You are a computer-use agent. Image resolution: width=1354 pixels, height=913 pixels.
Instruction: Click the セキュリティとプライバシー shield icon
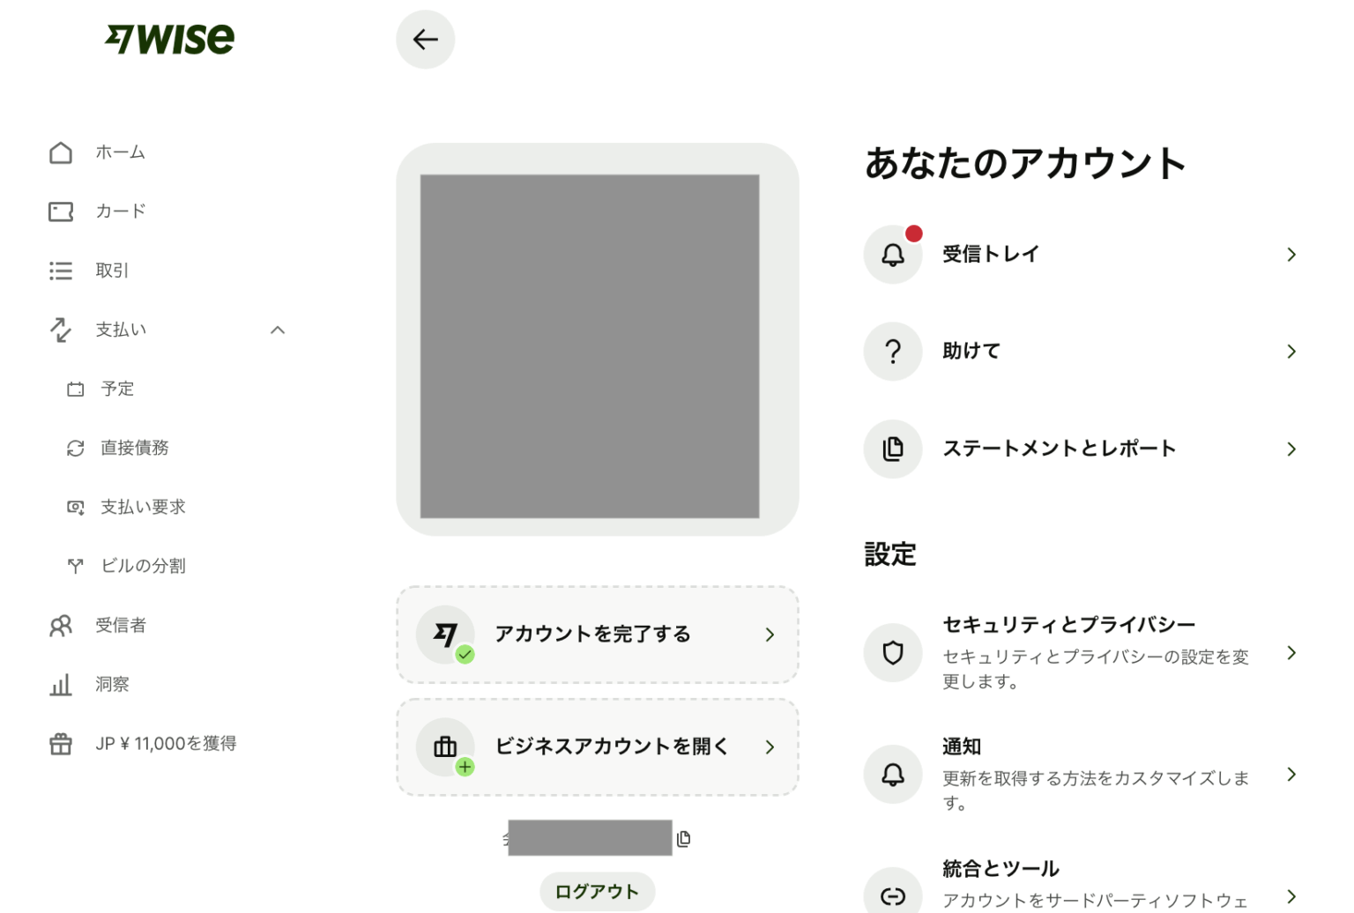(892, 653)
